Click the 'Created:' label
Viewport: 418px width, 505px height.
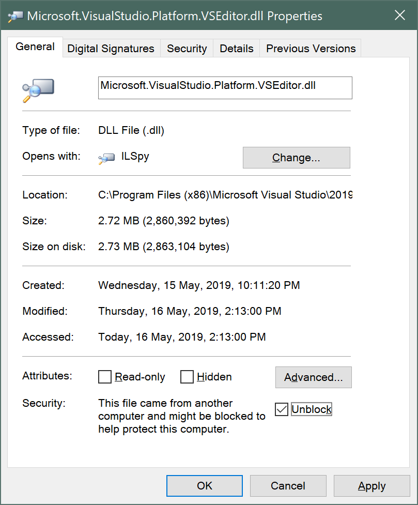coord(43,285)
